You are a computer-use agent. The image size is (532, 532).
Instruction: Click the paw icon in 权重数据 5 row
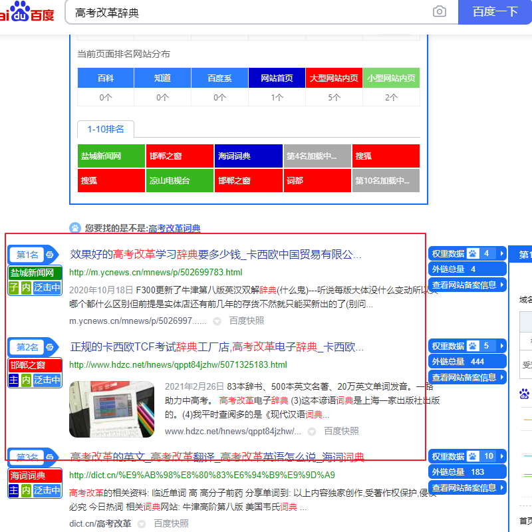coord(472,346)
